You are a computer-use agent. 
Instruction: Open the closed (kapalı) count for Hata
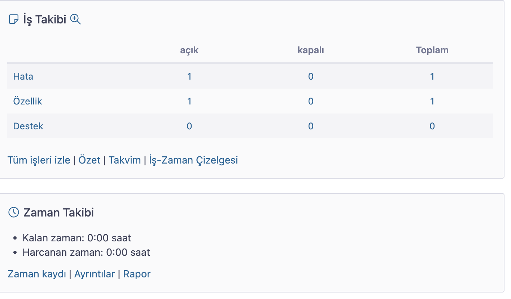pos(311,76)
